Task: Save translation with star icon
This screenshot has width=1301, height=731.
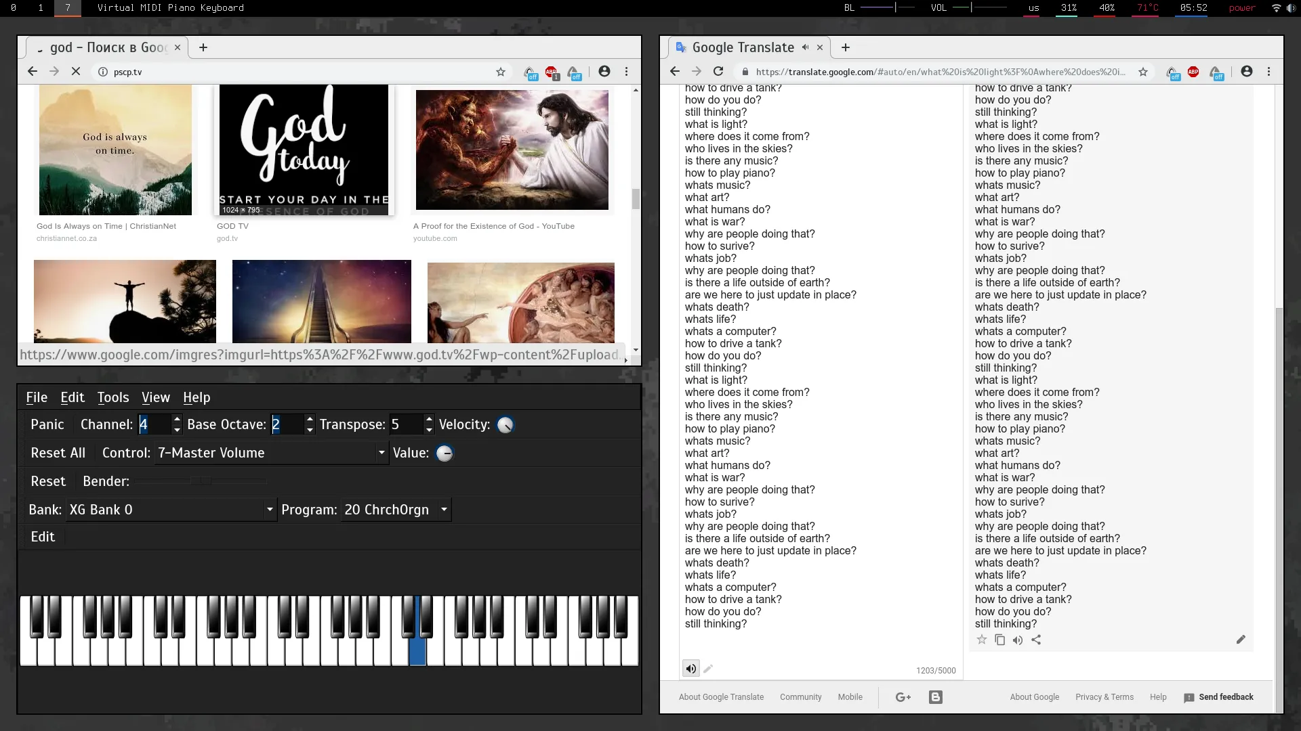Action: click(981, 640)
